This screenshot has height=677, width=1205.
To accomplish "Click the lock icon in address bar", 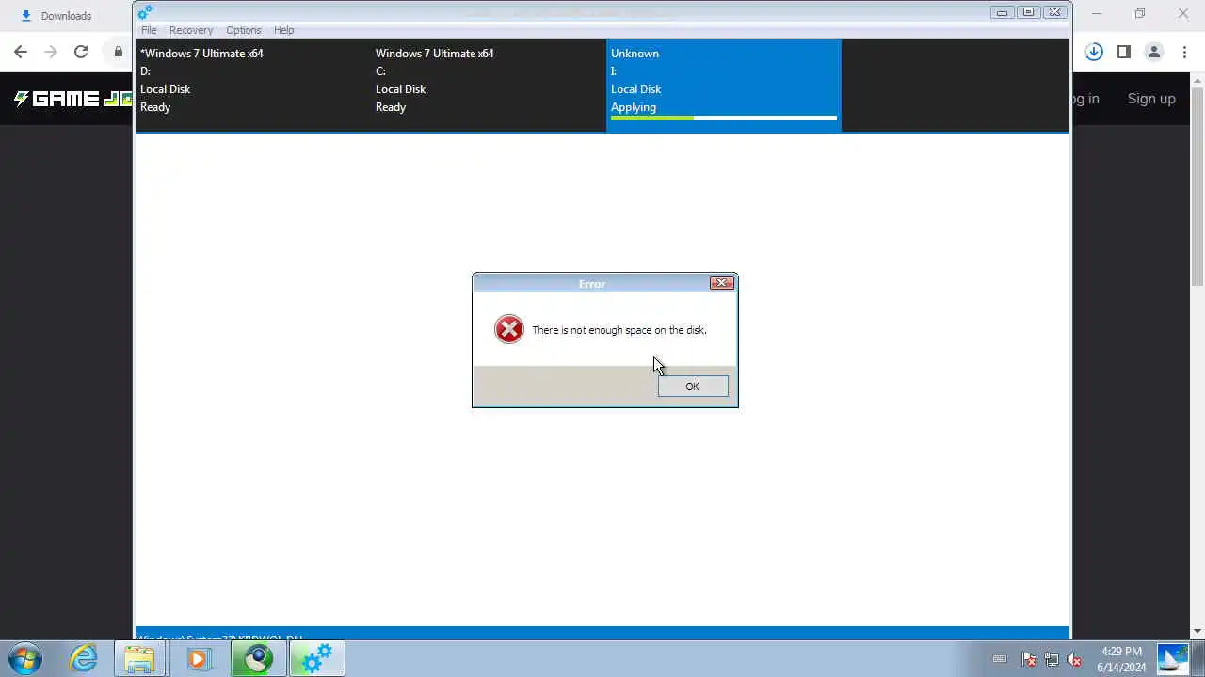I will [x=119, y=52].
